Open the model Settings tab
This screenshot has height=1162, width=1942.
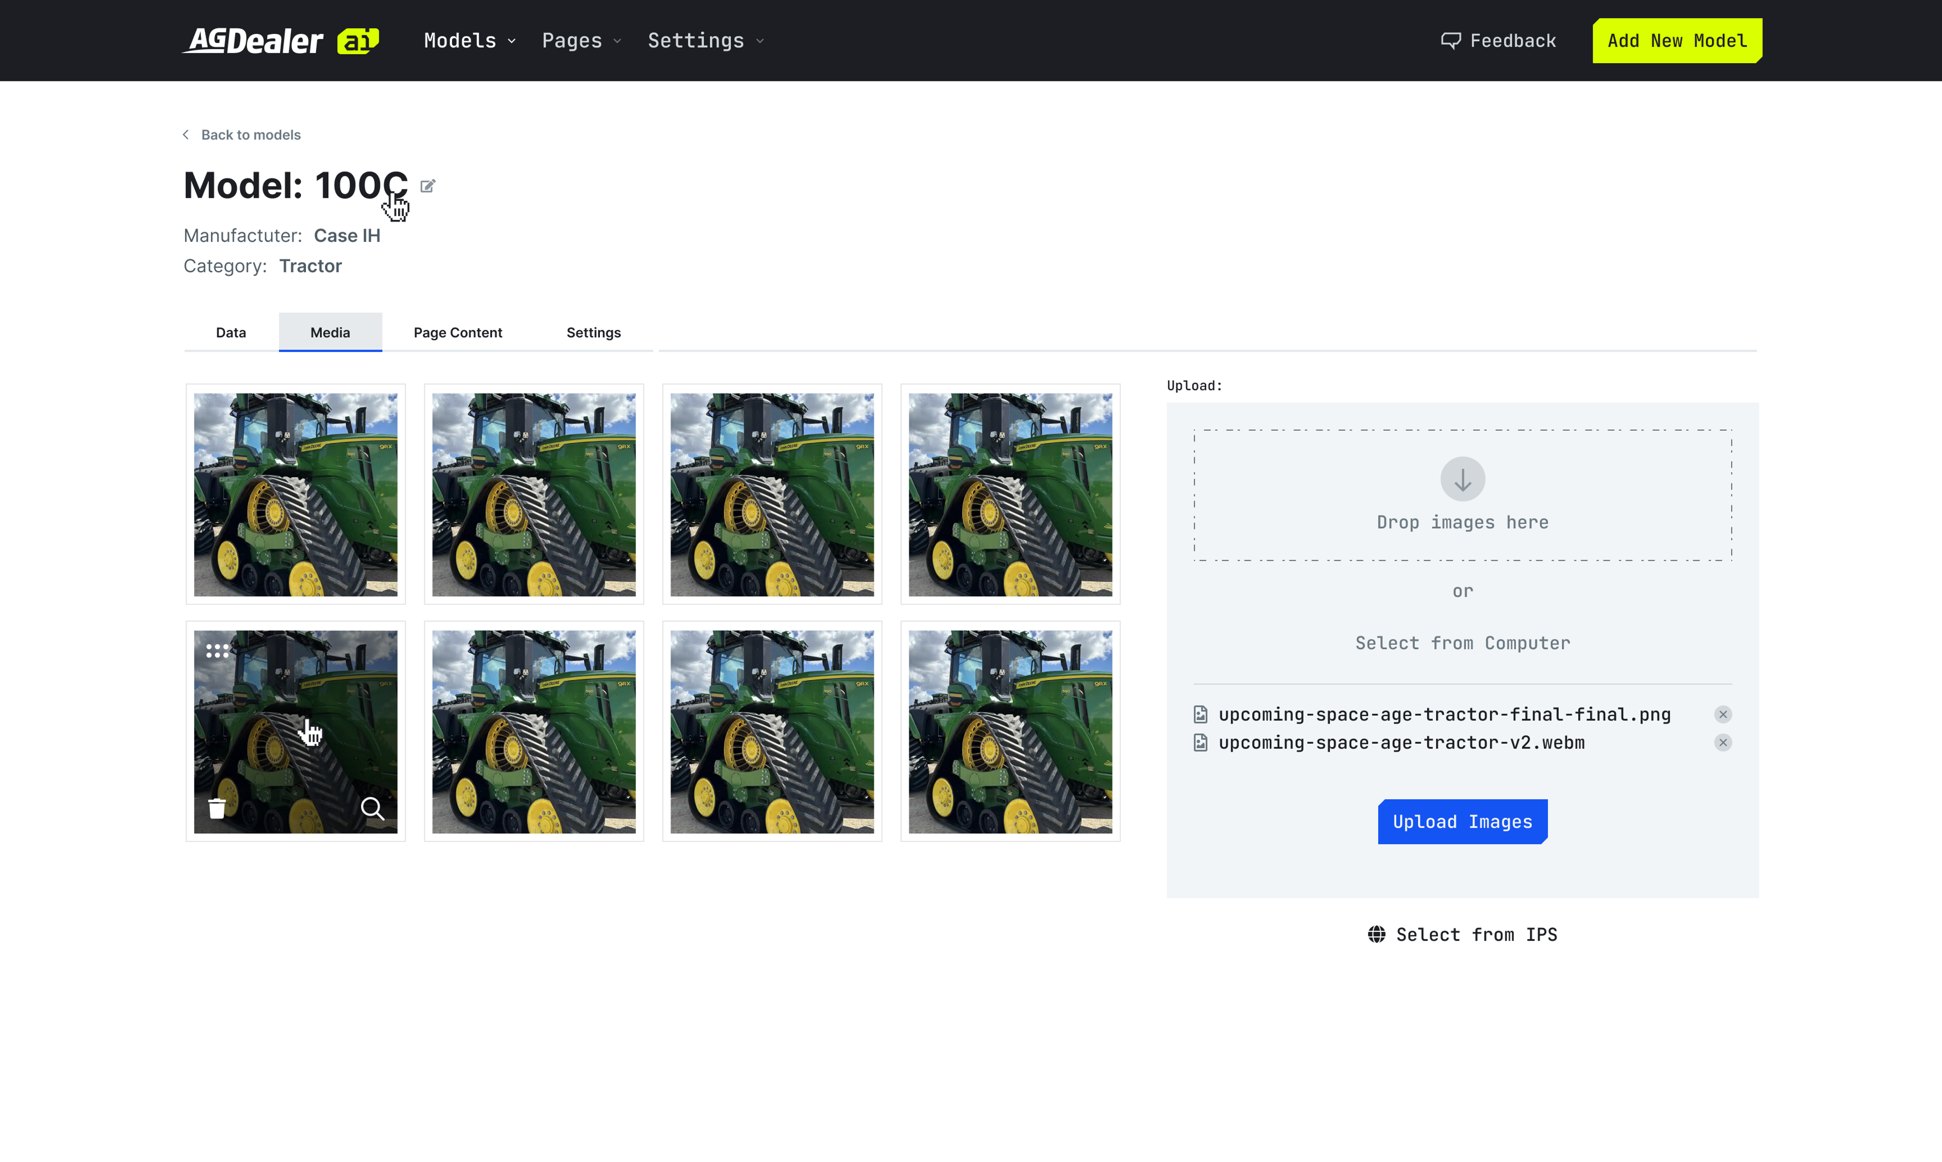tap(594, 333)
